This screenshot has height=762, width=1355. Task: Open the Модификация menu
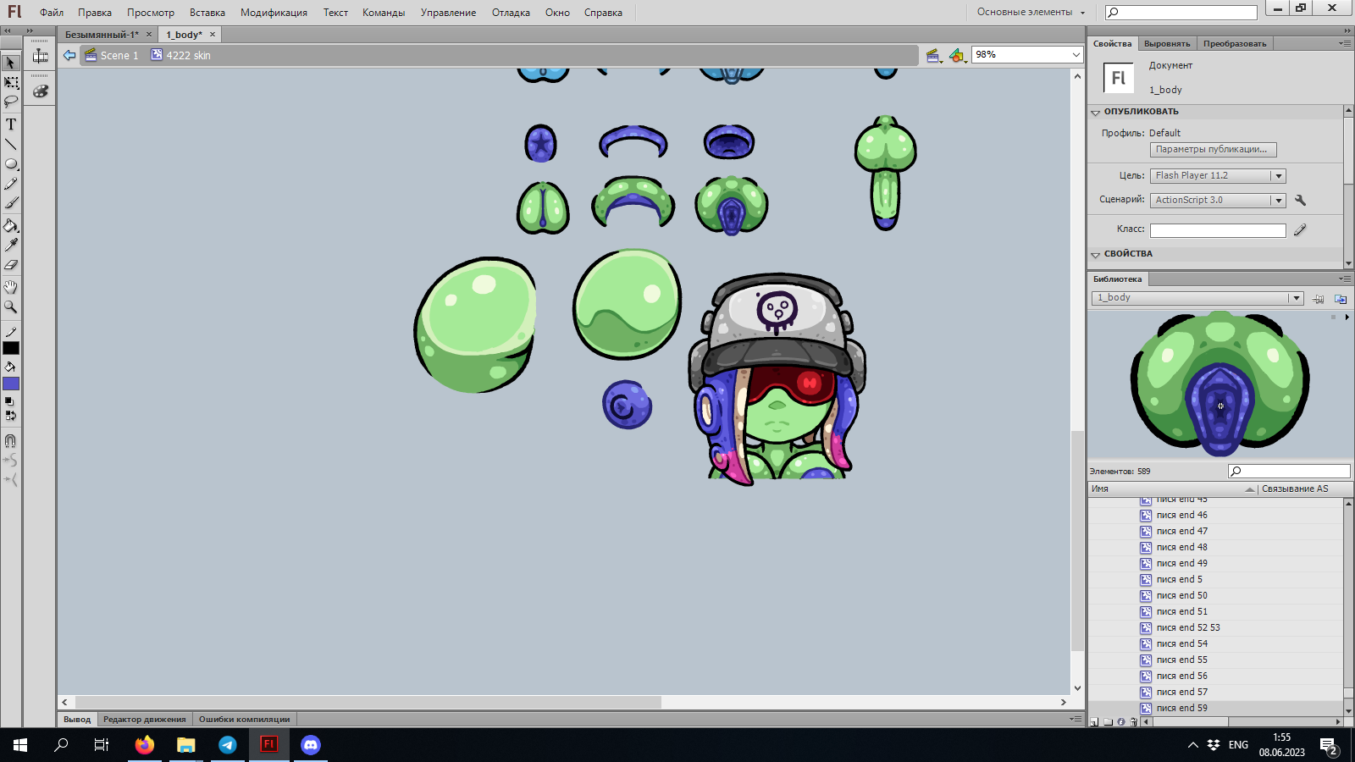pyautogui.click(x=274, y=13)
